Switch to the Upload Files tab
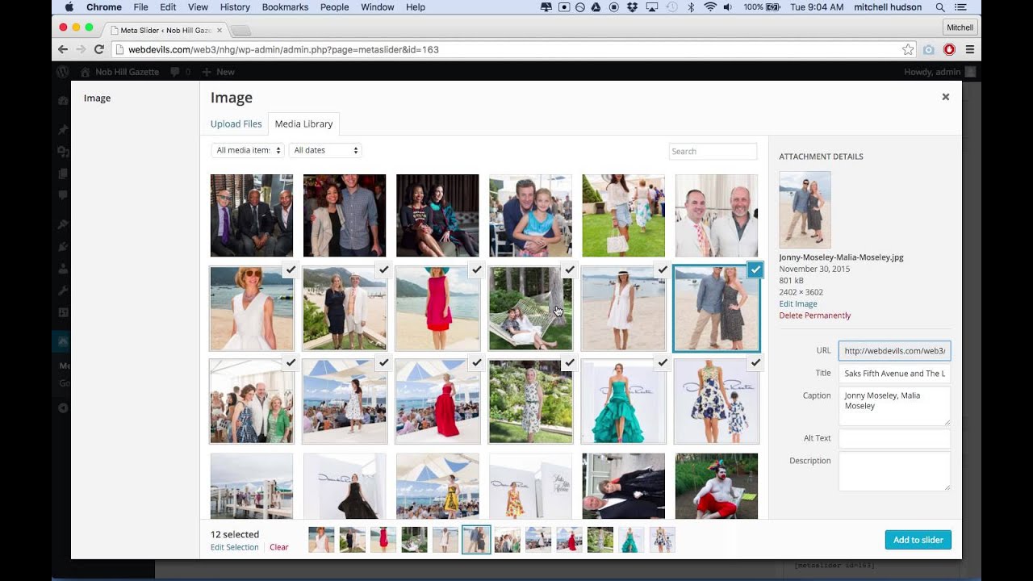 click(236, 123)
